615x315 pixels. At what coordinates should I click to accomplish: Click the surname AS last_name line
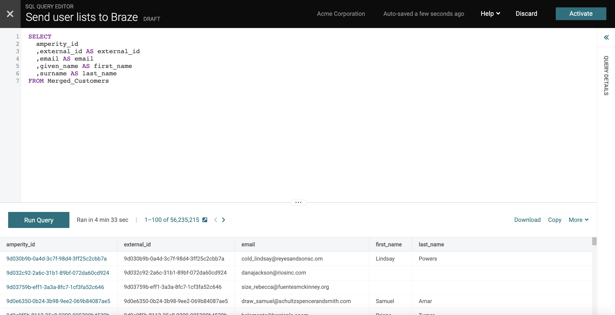pyautogui.click(x=77, y=74)
